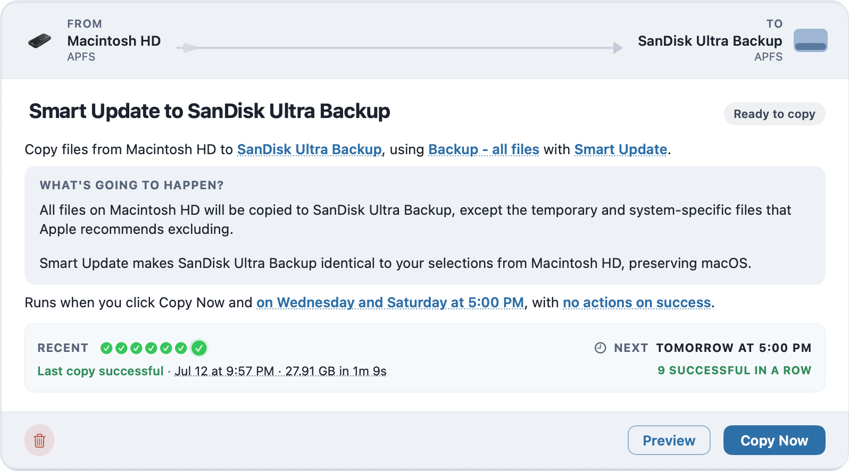Click the Macintosh HD source drive icon
849x471 pixels.
(39, 41)
